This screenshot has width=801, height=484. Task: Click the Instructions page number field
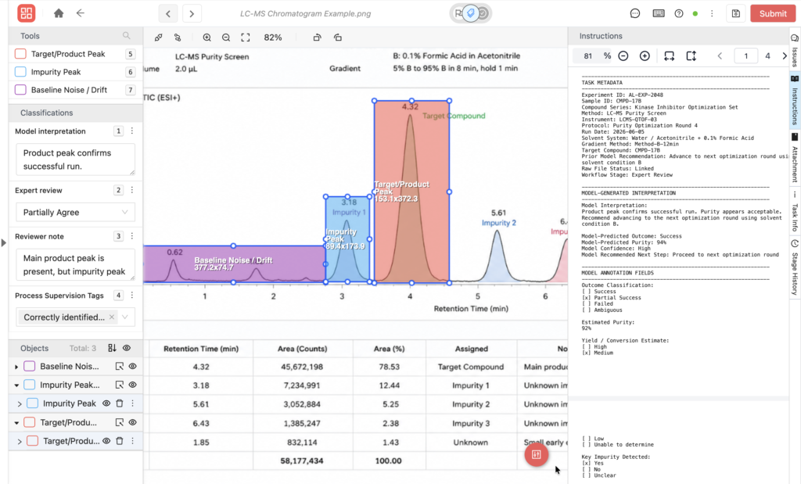[745, 56]
